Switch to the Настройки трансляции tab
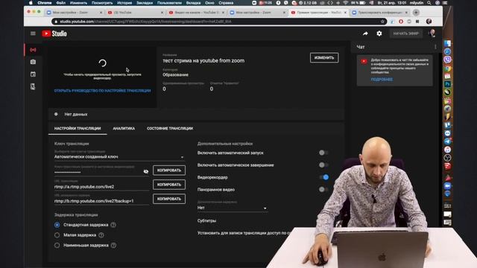477x268 pixels. tap(78, 129)
